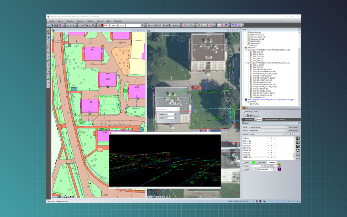Click the large A text tool icon
The width and height of the screenshot is (347, 217).
coord(143,26)
